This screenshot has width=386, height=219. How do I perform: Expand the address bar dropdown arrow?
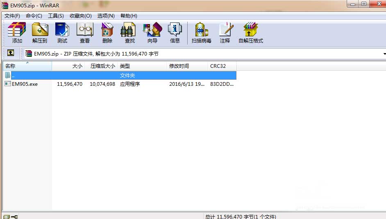click(x=384, y=54)
